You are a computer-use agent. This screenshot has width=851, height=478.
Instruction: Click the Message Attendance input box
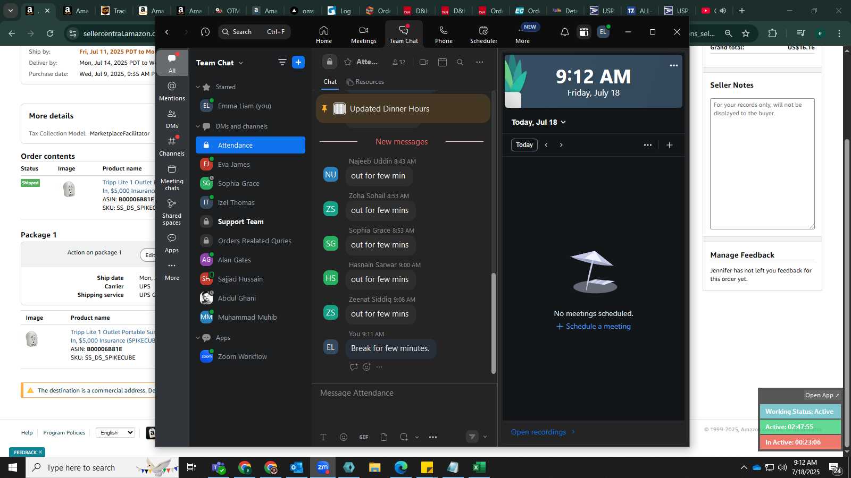[x=404, y=393]
